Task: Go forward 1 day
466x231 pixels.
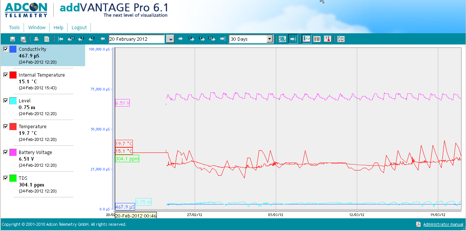Action: click(191, 39)
